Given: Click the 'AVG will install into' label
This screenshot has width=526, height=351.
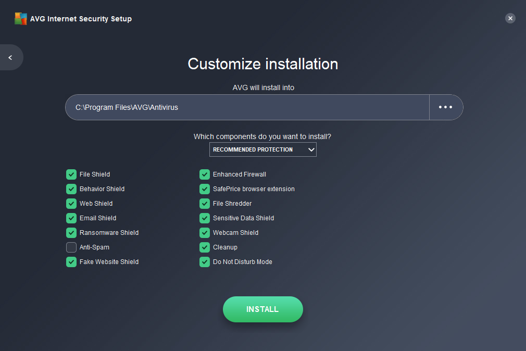Looking at the screenshot, I should (x=264, y=87).
